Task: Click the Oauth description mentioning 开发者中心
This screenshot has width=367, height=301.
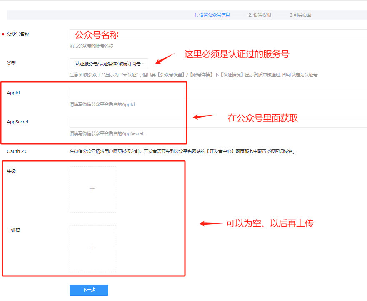Action: (182, 151)
